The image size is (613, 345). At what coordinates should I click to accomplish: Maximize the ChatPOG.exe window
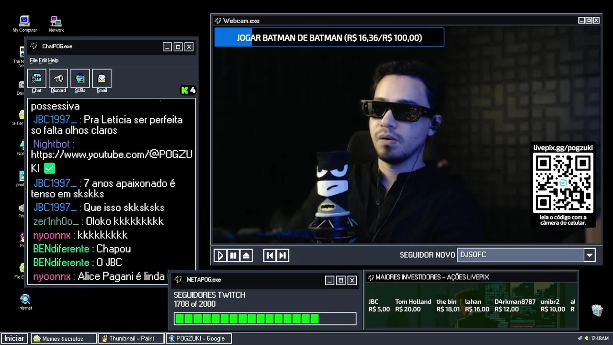178,46
